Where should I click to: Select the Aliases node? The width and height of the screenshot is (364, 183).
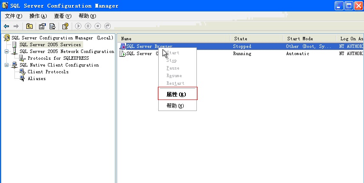pos(36,78)
